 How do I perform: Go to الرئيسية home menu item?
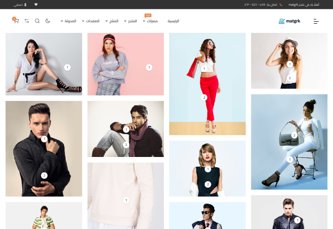173,21
